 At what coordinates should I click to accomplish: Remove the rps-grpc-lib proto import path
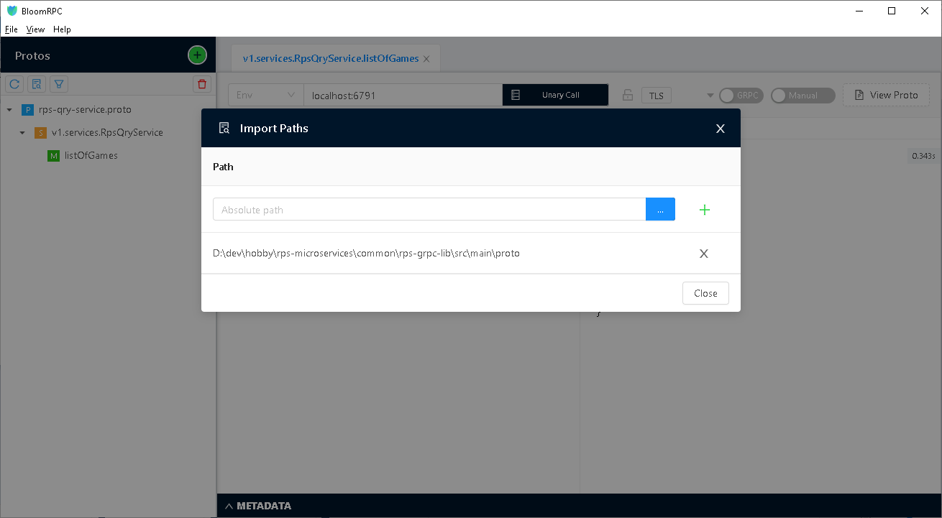tap(704, 254)
